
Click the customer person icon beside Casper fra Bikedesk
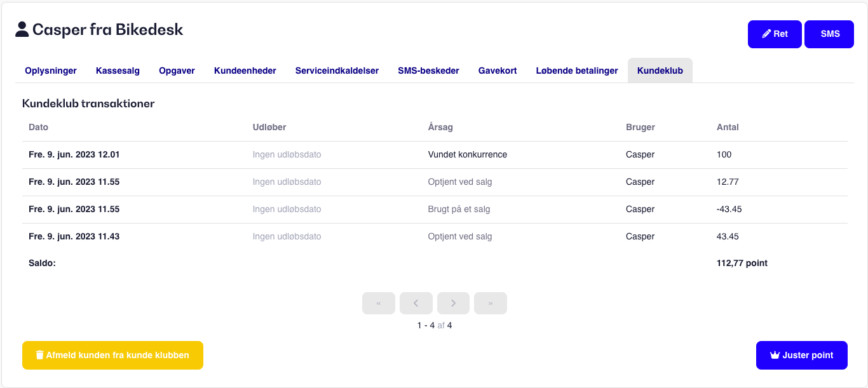pyautogui.click(x=22, y=29)
